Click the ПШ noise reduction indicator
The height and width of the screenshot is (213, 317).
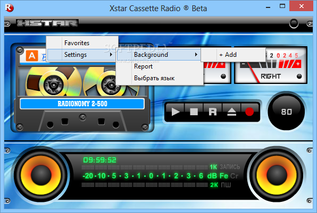tap(226, 185)
